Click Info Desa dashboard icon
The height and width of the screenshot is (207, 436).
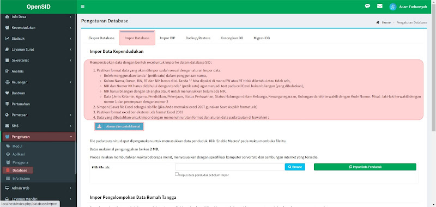pos(7,17)
